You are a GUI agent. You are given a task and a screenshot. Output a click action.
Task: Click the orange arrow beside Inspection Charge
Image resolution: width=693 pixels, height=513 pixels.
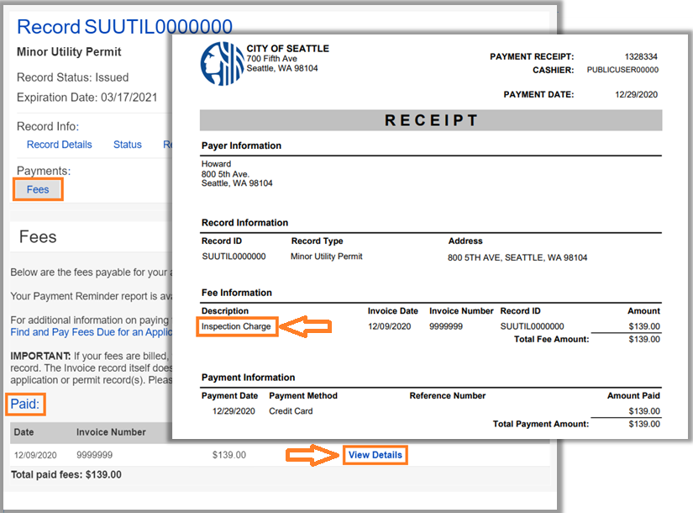305,326
